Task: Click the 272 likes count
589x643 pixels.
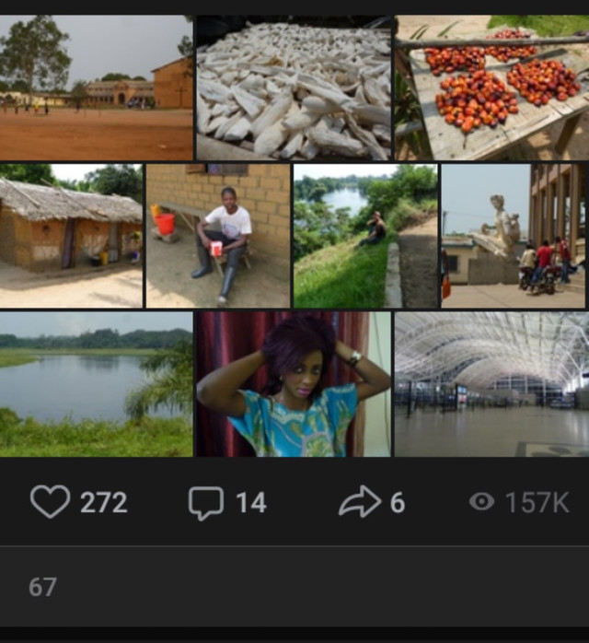Action: pyautogui.click(x=103, y=503)
